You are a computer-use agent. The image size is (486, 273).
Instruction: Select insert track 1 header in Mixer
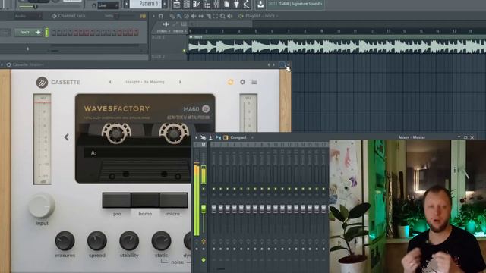click(x=214, y=145)
